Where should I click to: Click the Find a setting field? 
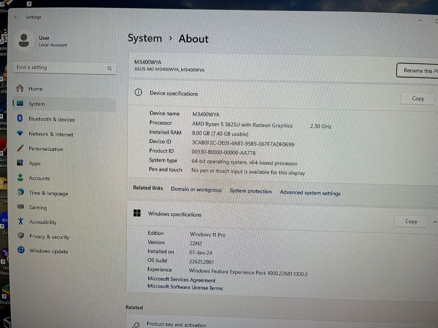64,68
